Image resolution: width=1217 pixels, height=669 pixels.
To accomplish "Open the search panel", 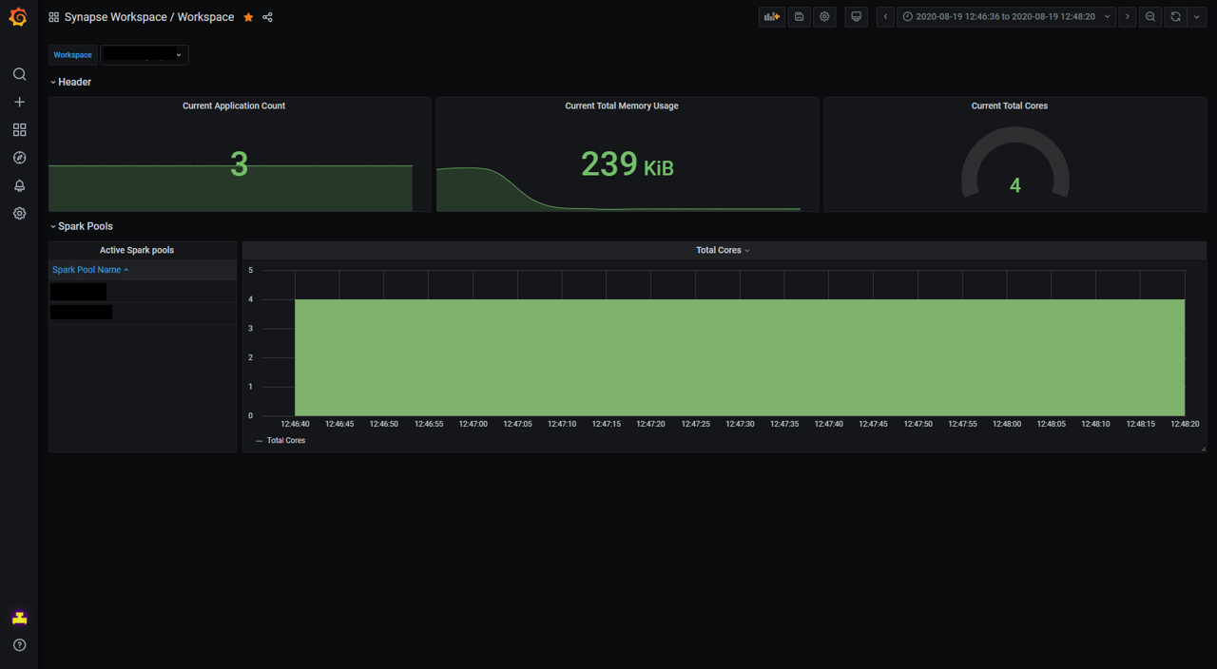I will [x=19, y=73].
